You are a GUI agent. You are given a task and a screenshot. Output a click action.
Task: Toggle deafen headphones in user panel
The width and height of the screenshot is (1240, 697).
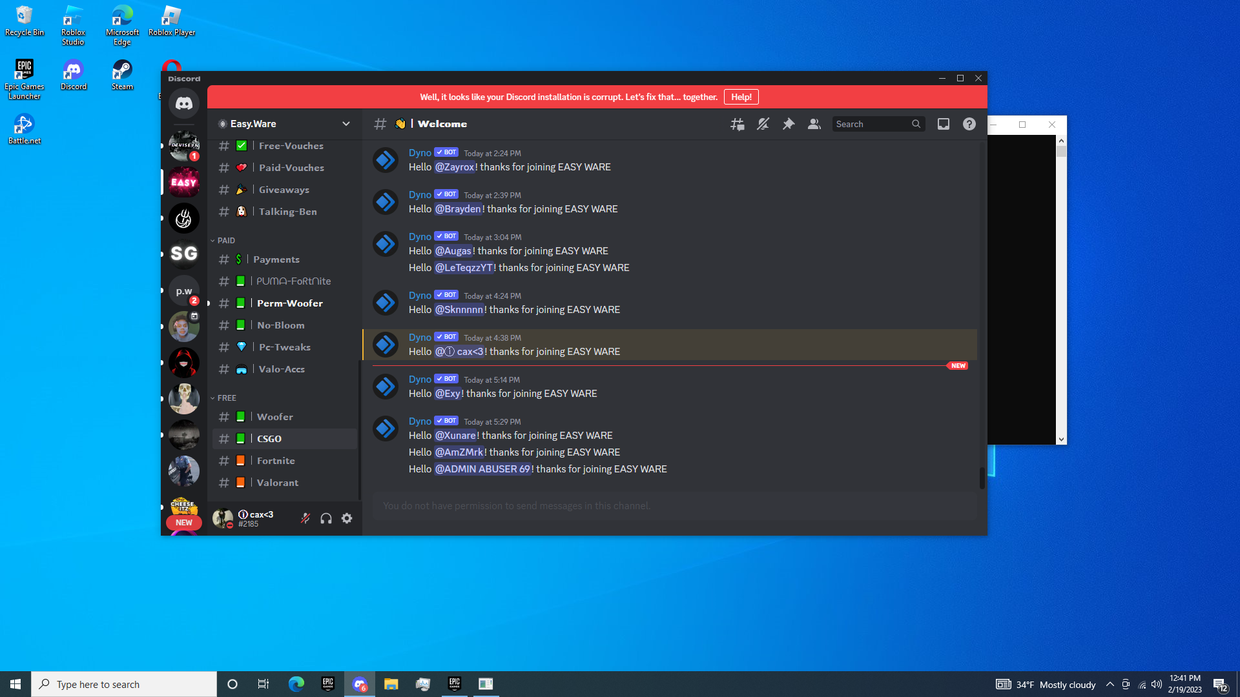(x=326, y=518)
